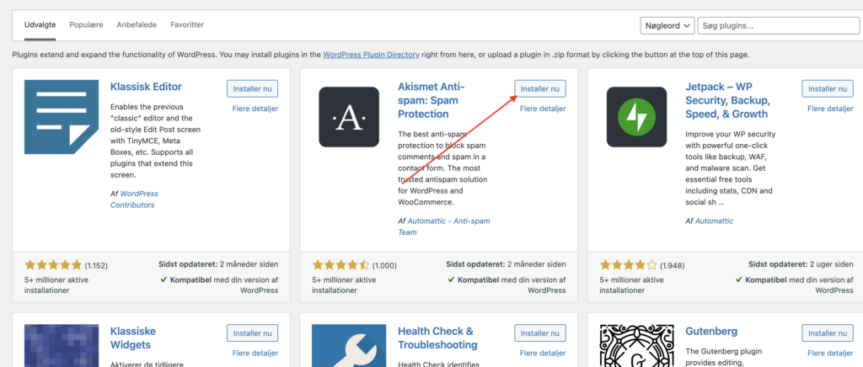Open Flere detaljer for Akismet Anti-spam
Image resolution: width=863 pixels, height=367 pixels.
[x=543, y=109]
